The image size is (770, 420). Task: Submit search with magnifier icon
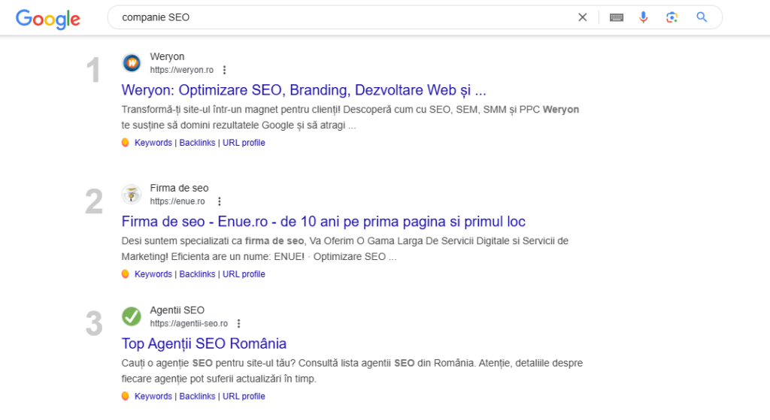coord(702,17)
